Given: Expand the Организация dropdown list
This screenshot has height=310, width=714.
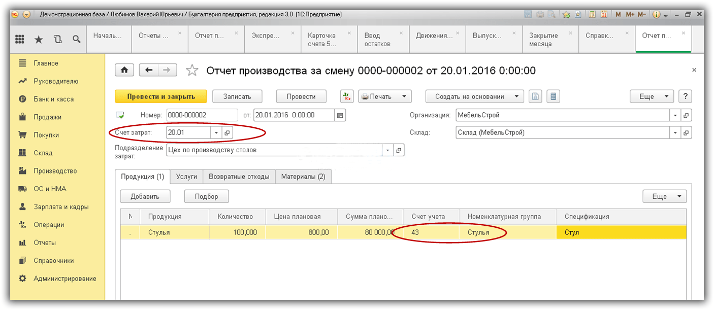Looking at the screenshot, I should click(675, 115).
